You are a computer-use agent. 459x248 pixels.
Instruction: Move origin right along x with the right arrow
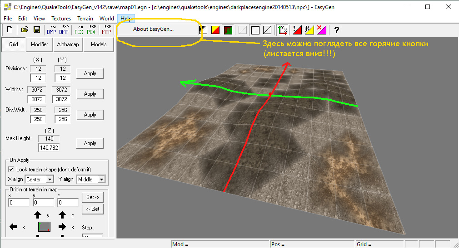point(62,227)
